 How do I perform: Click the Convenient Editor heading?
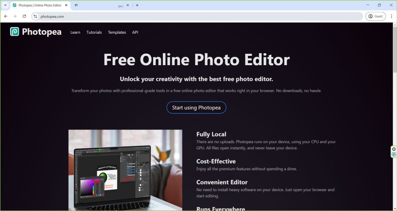click(222, 182)
